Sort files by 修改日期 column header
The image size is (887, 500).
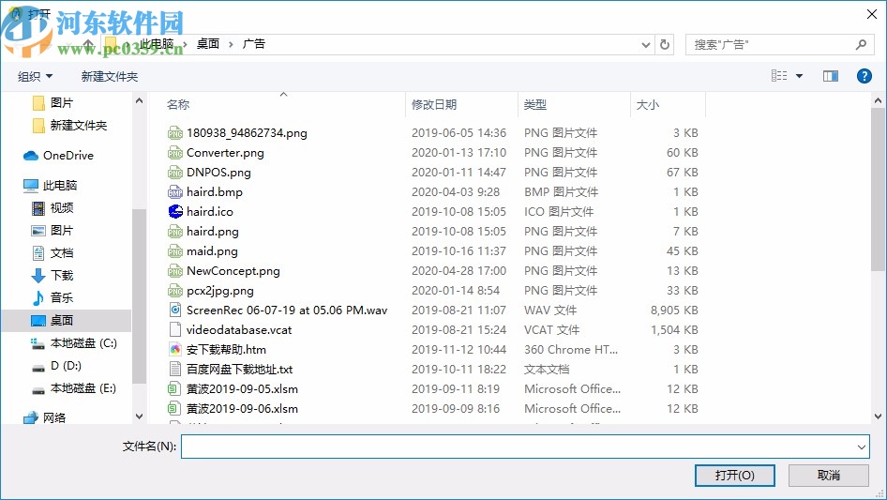click(434, 105)
